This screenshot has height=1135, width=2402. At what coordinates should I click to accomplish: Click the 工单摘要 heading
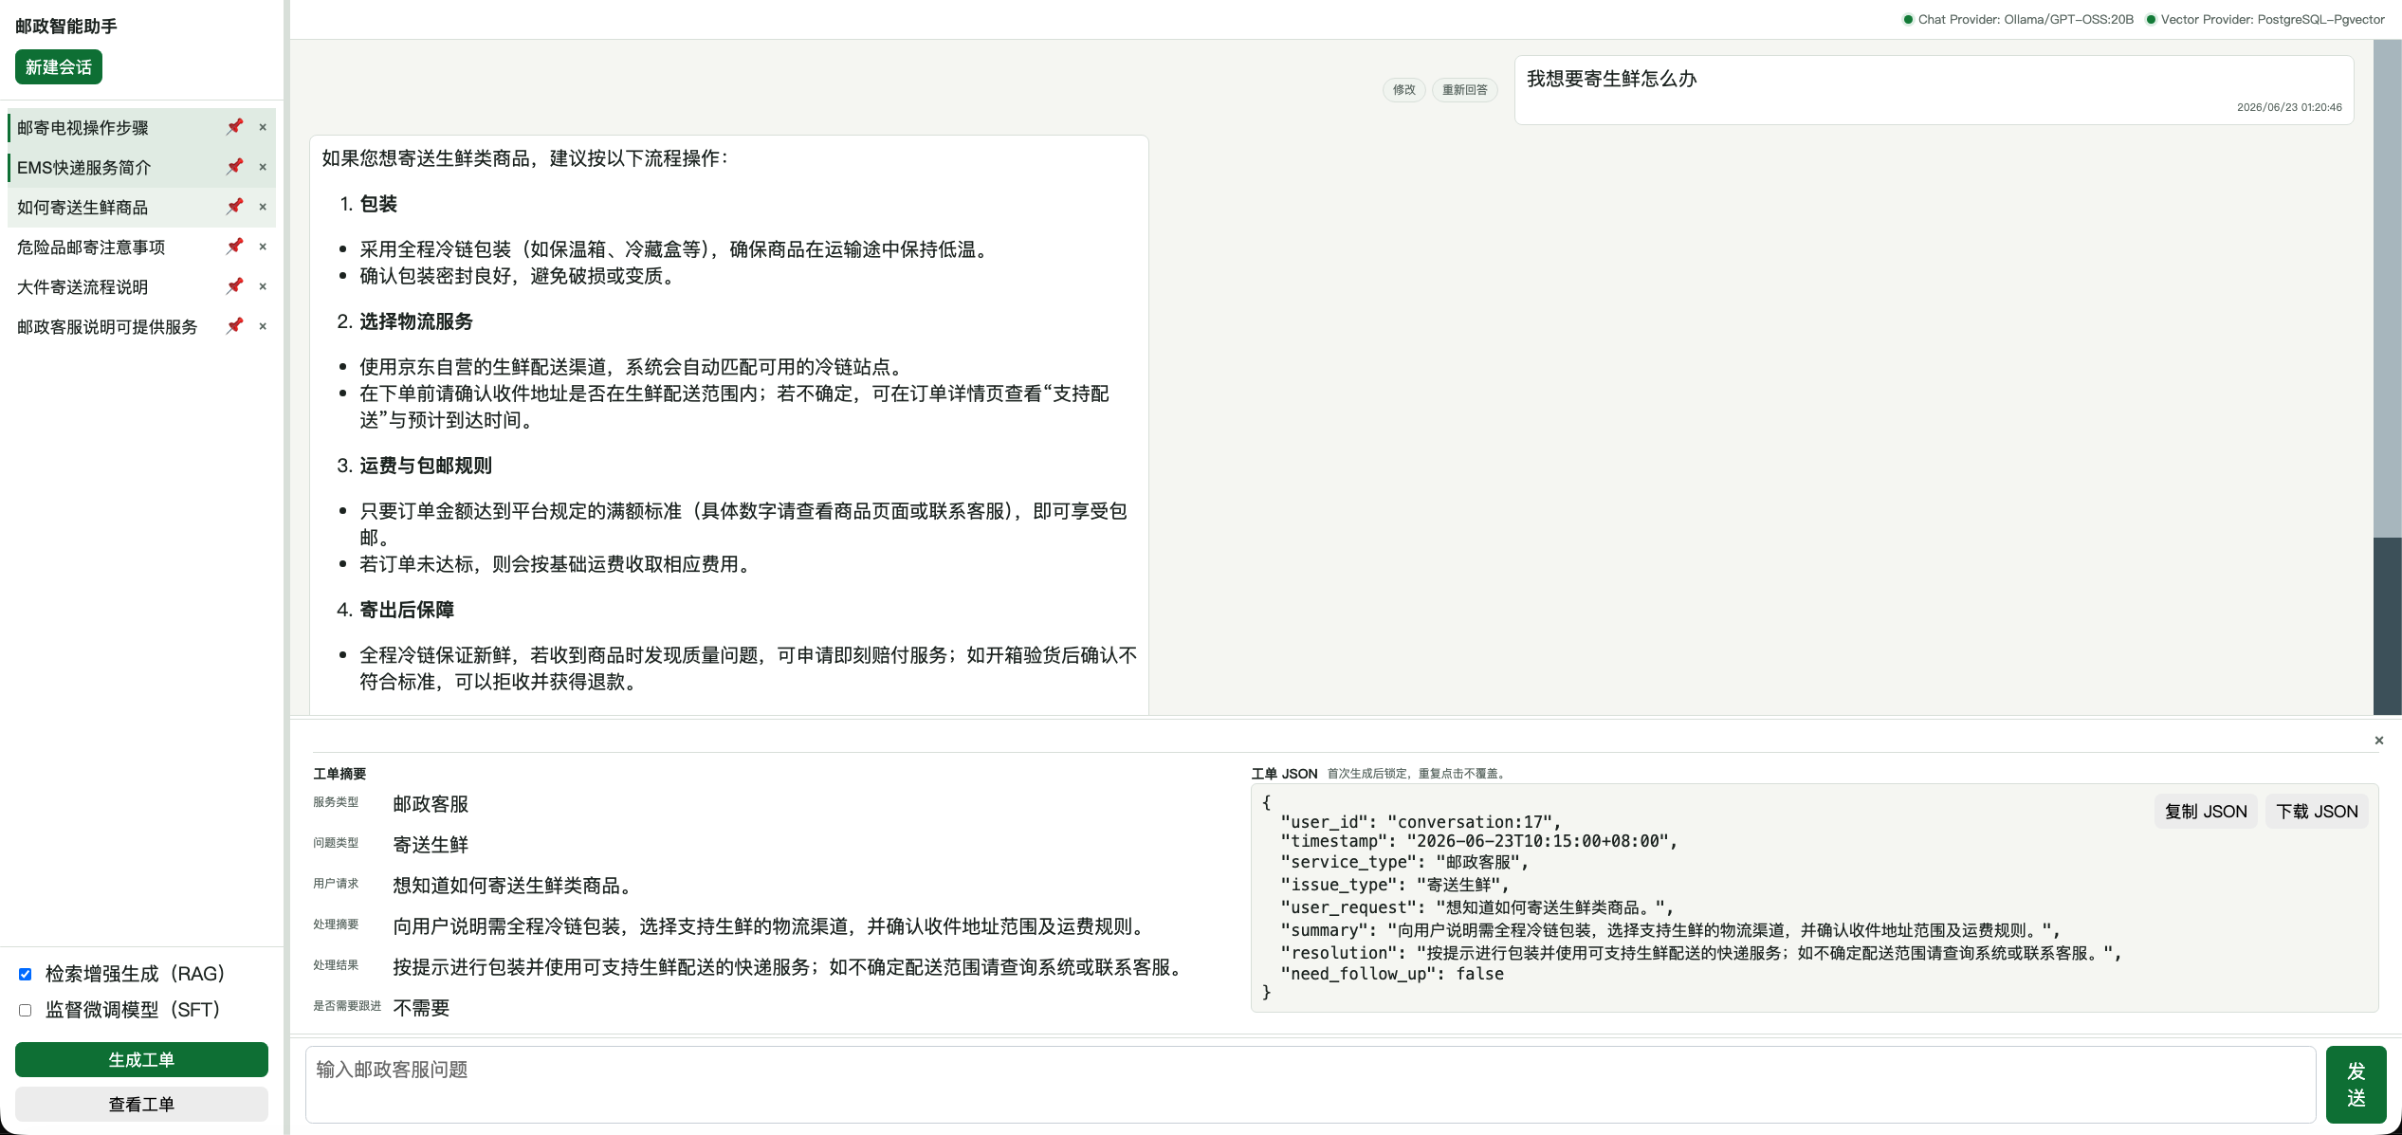tap(339, 774)
